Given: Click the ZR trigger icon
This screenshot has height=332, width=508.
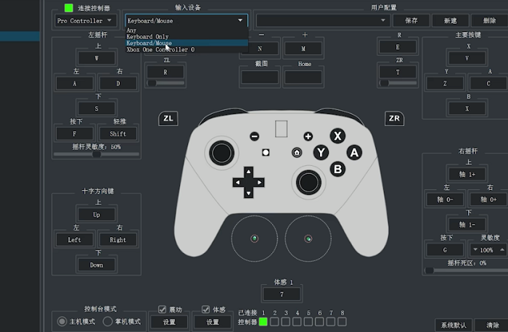Looking at the screenshot, I should [395, 118].
